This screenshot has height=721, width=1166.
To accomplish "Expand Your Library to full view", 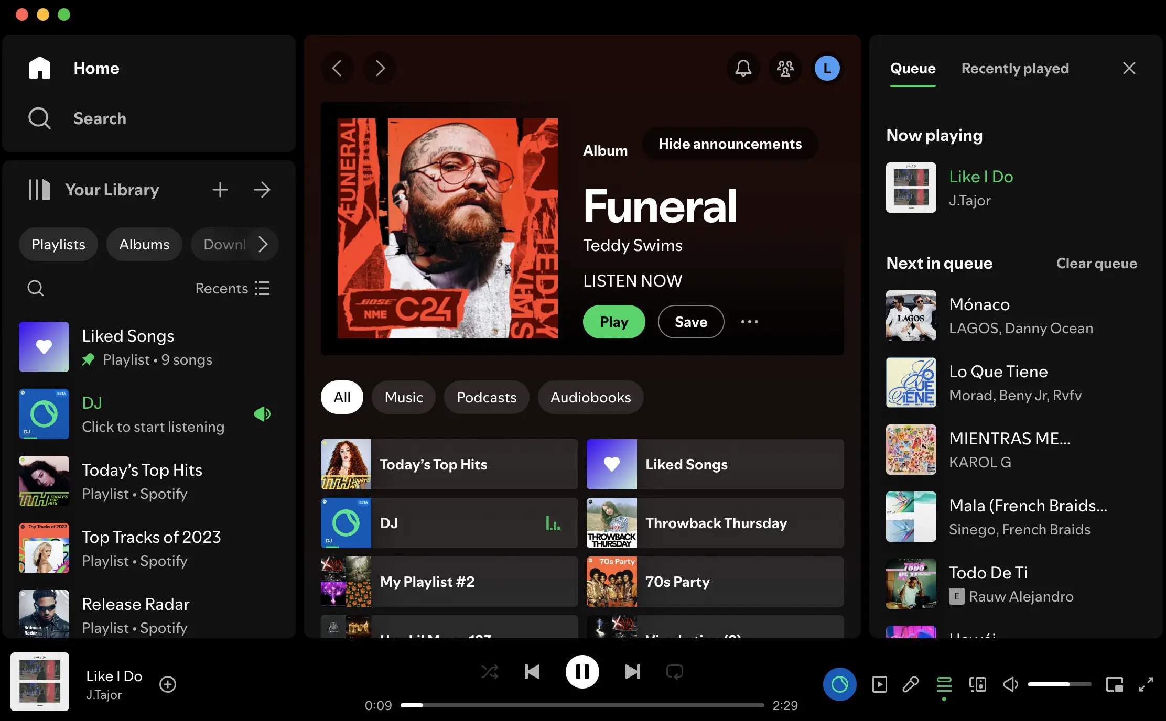I will tap(262, 189).
